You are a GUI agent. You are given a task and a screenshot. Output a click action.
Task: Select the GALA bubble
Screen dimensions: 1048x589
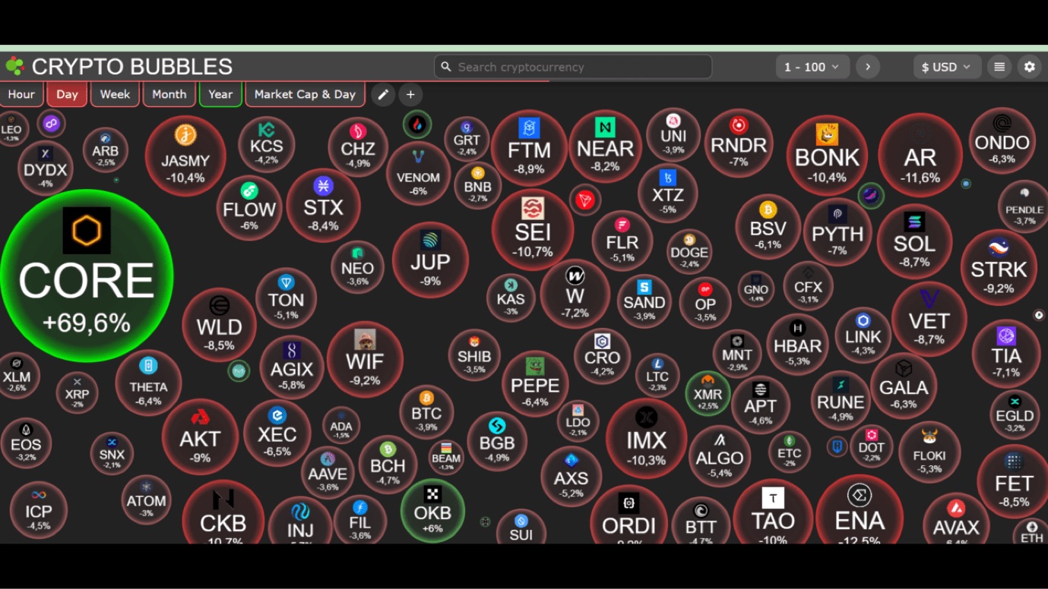[904, 386]
